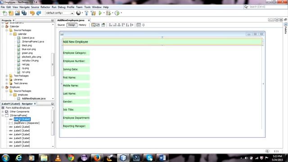This screenshot has width=288, height=162.
Task: Run the project with green play icon
Action: click(100, 13)
